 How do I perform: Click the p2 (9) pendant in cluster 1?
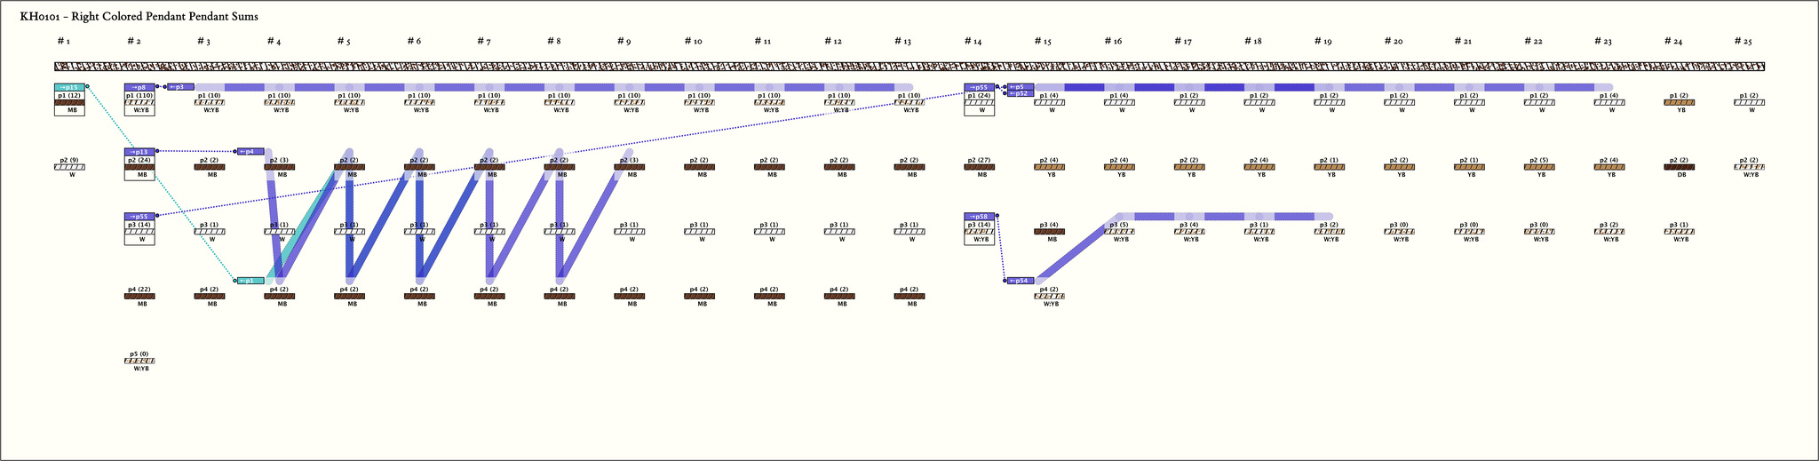point(71,167)
